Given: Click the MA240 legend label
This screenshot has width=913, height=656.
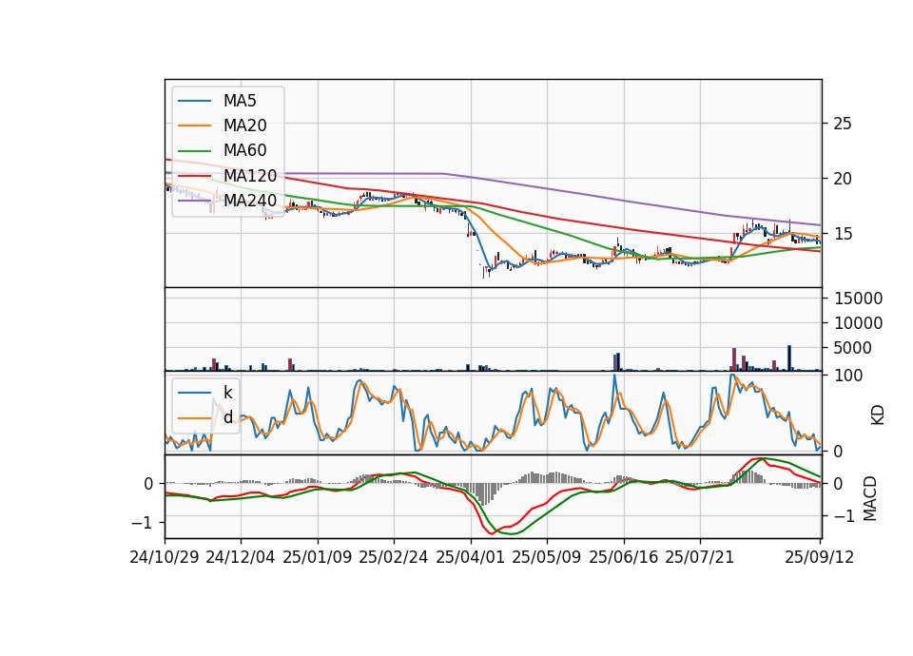Looking at the screenshot, I should click(250, 201).
